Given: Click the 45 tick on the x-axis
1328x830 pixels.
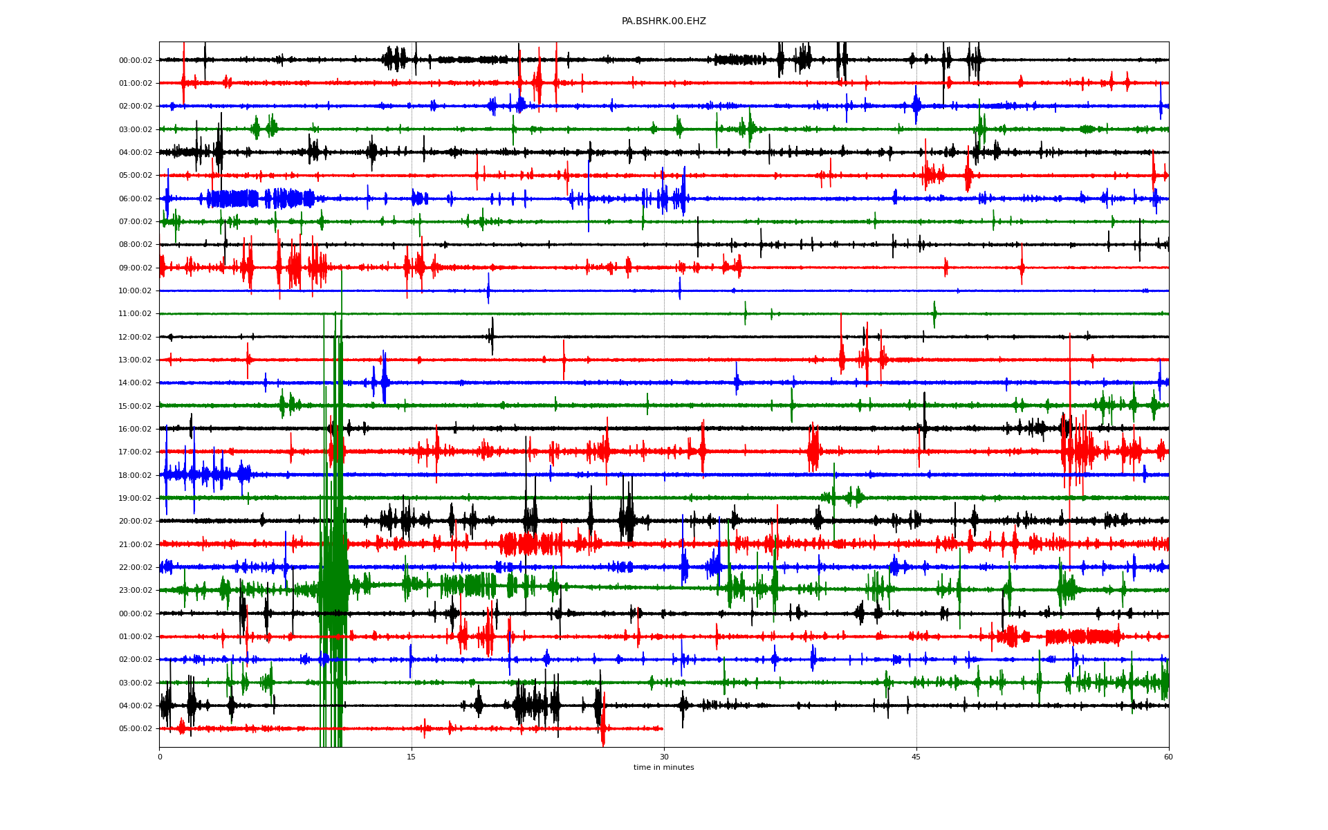Looking at the screenshot, I should point(916,757).
